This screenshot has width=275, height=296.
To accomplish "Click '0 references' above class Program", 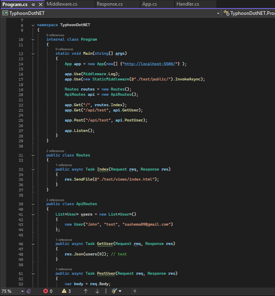I will point(55,35).
